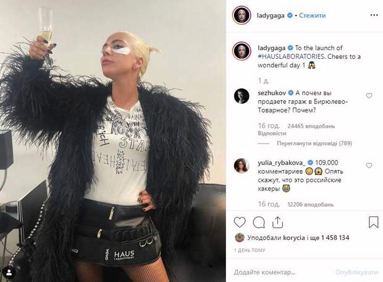The width and height of the screenshot is (383, 282).
Task: Open comments via speech bubble icon
Action: tap(259, 223)
